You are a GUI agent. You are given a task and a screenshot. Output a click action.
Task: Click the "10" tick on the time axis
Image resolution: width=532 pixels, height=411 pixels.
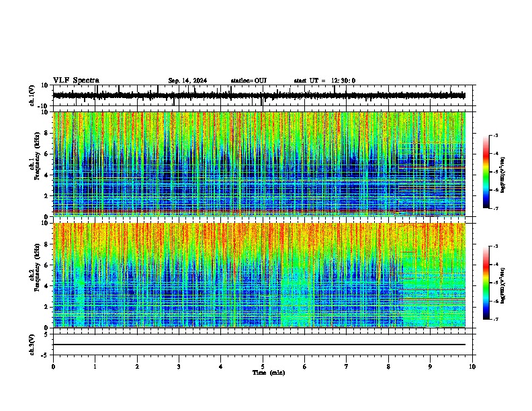coord(472,367)
